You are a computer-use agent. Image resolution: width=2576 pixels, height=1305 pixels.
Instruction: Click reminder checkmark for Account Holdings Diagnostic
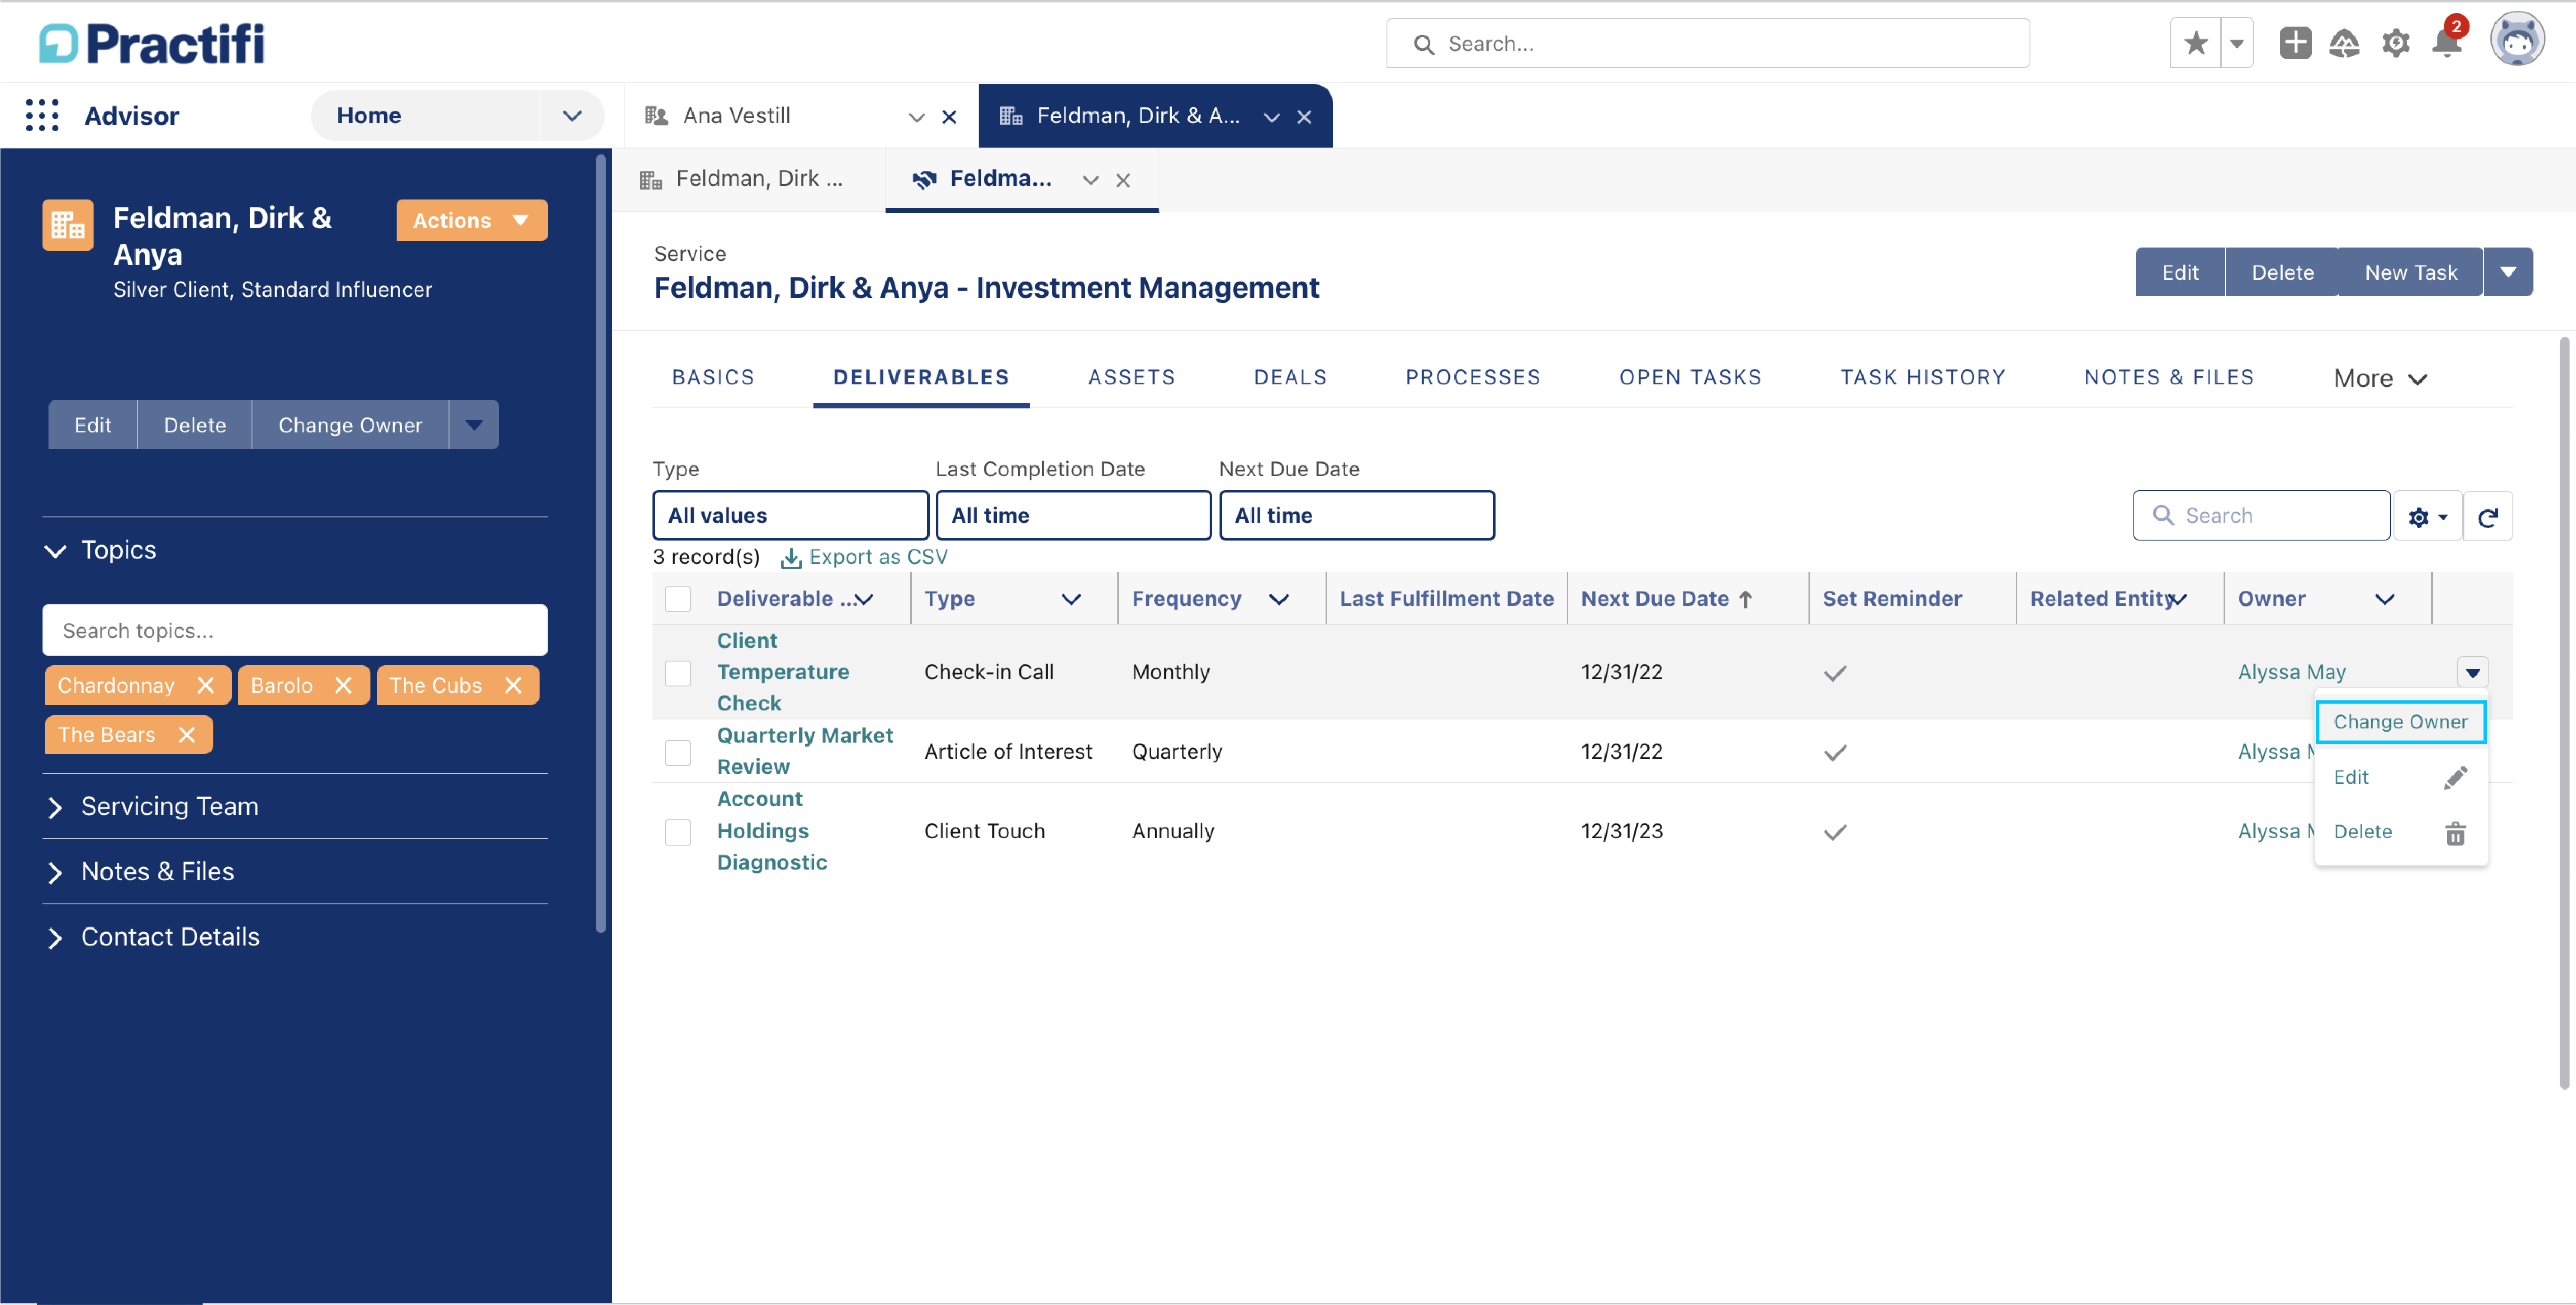[x=1835, y=832]
